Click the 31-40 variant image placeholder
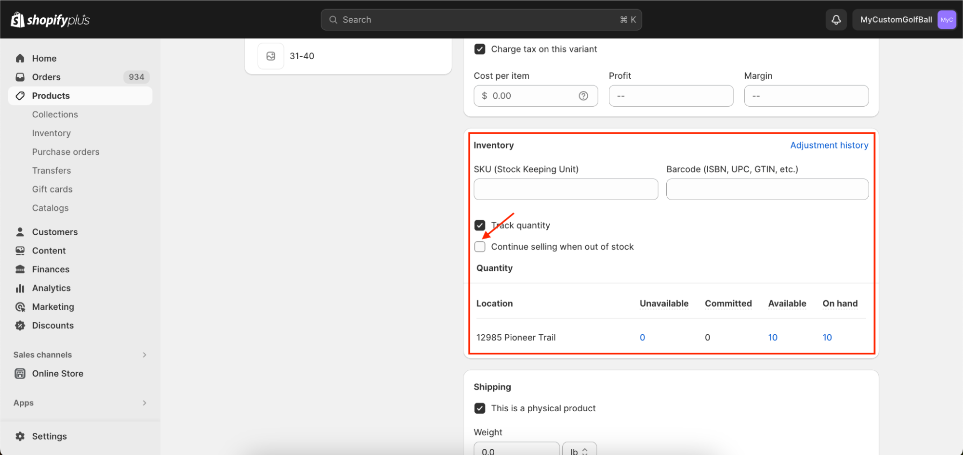 [271, 56]
